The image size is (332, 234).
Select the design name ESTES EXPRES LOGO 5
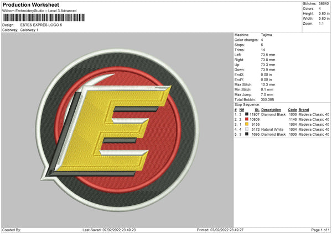tap(41, 25)
